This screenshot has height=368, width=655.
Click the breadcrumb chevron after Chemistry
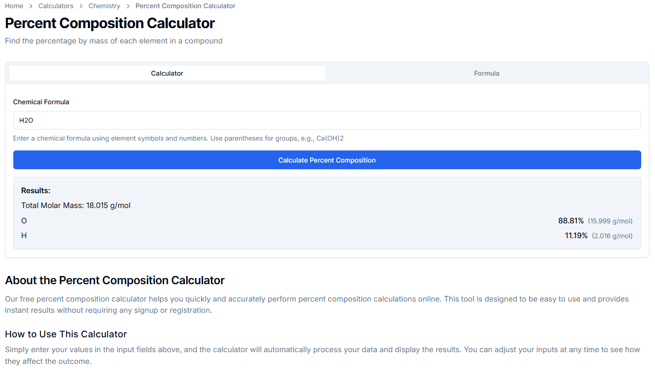(x=127, y=6)
